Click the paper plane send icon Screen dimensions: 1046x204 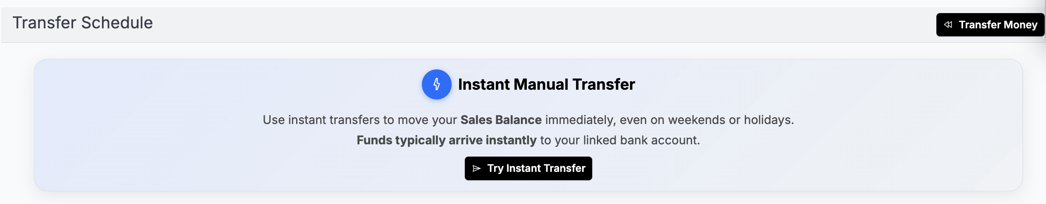(x=477, y=168)
